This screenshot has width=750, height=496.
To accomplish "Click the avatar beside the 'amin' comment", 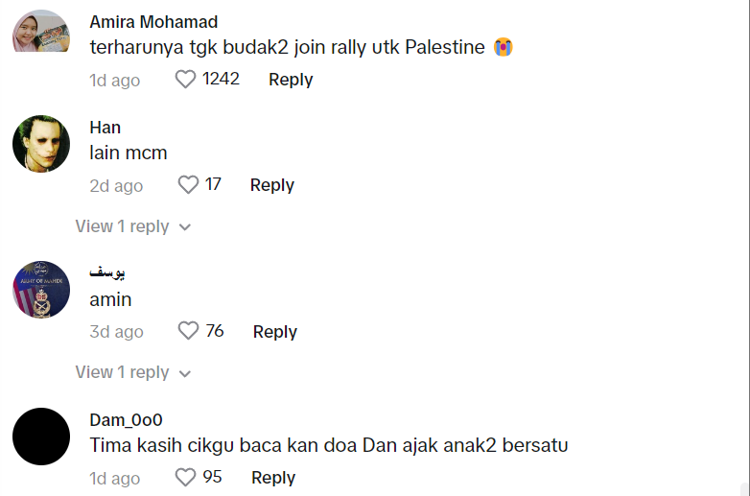I will coord(40,290).
